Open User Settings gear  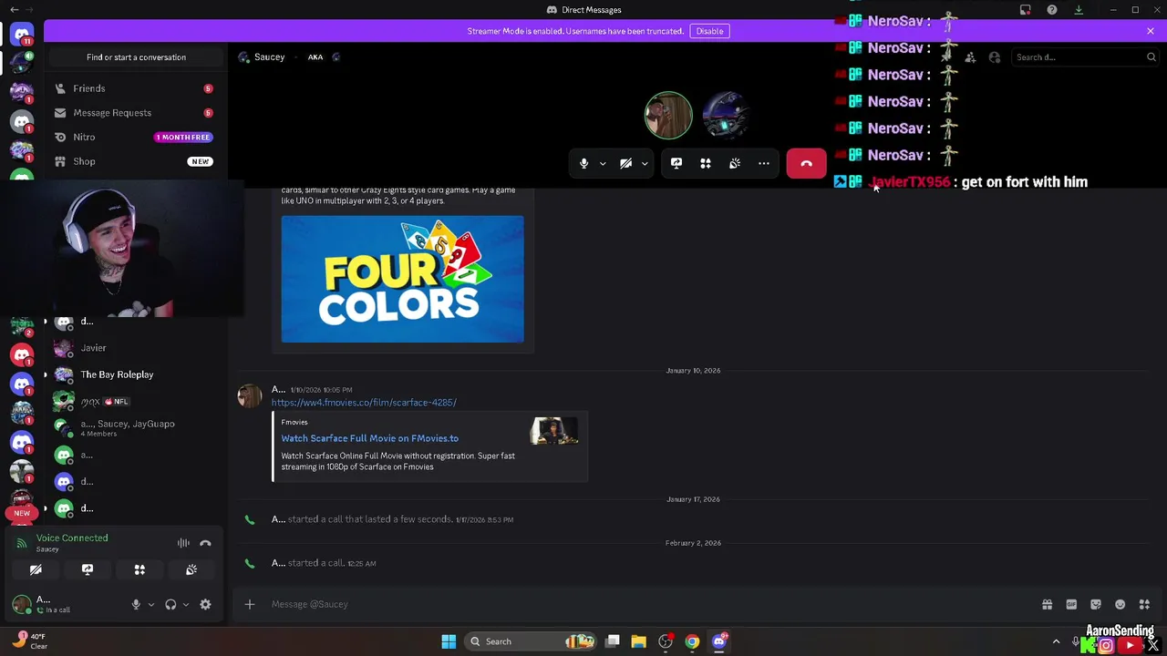tap(205, 604)
